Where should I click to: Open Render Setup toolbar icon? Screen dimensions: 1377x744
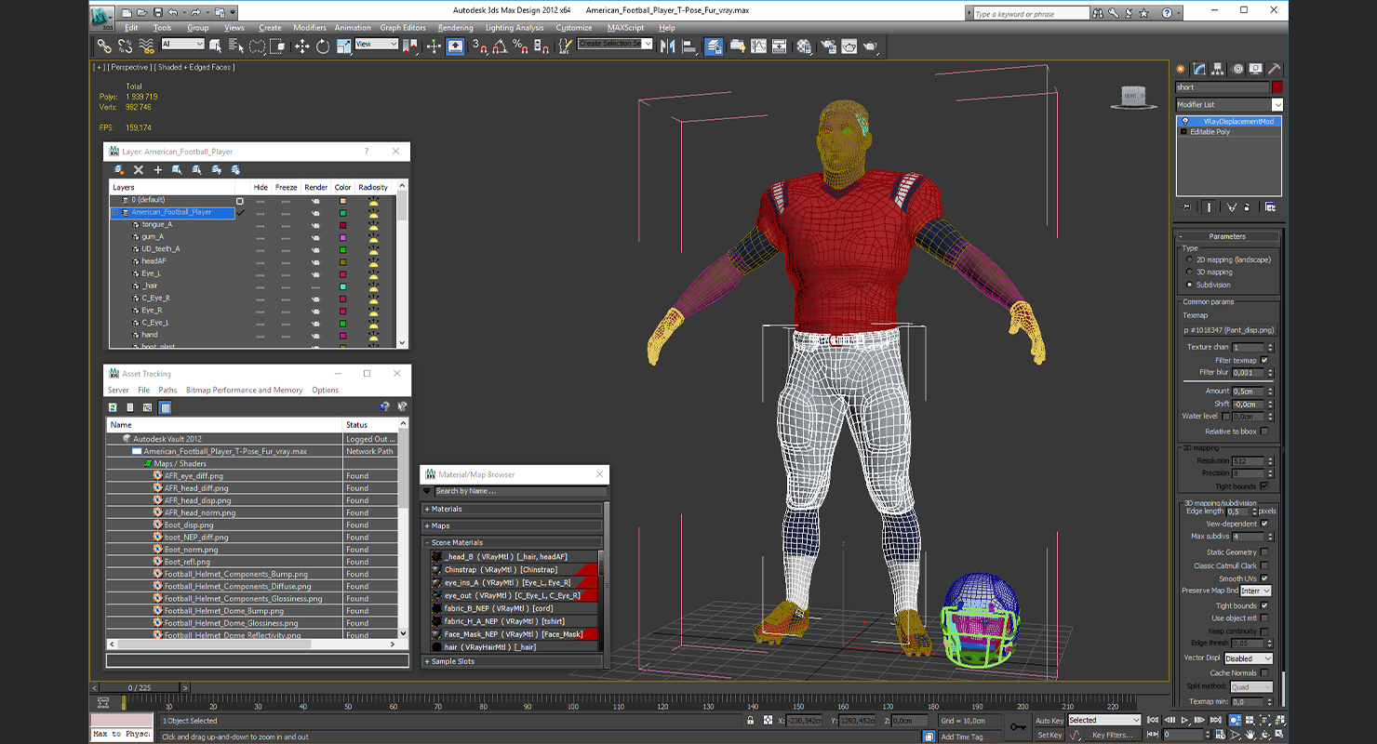(827, 46)
